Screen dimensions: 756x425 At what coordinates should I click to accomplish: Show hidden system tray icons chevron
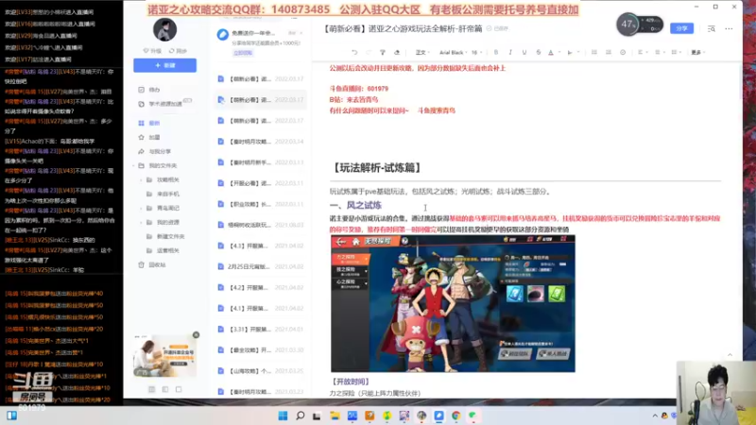[655, 416]
